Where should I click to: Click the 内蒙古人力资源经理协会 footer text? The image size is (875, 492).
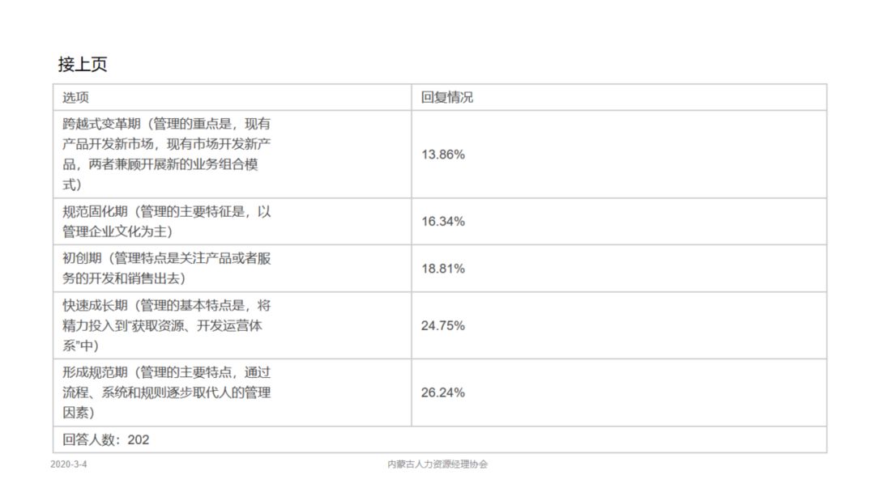[437, 464]
